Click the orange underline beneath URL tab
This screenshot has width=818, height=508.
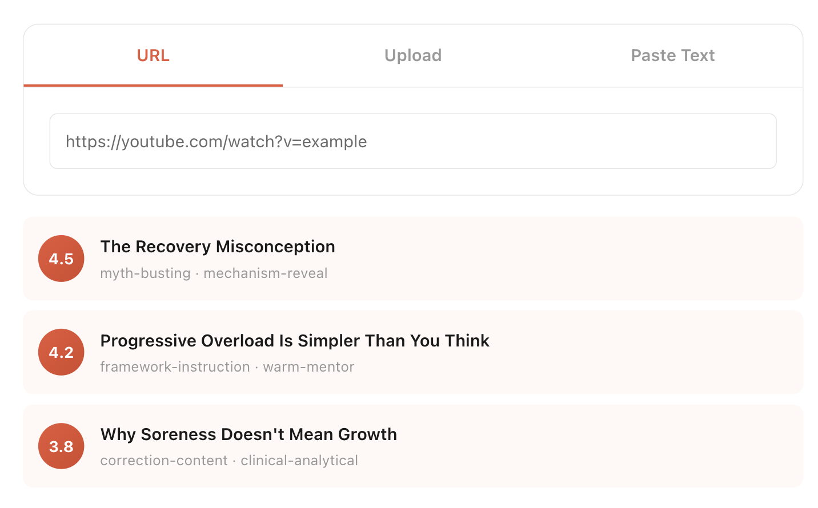point(153,85)
